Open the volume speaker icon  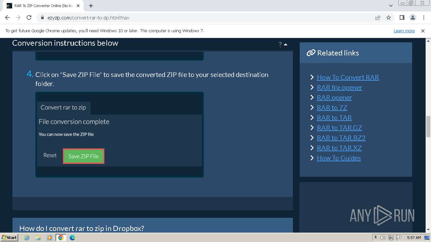(383, 238)
